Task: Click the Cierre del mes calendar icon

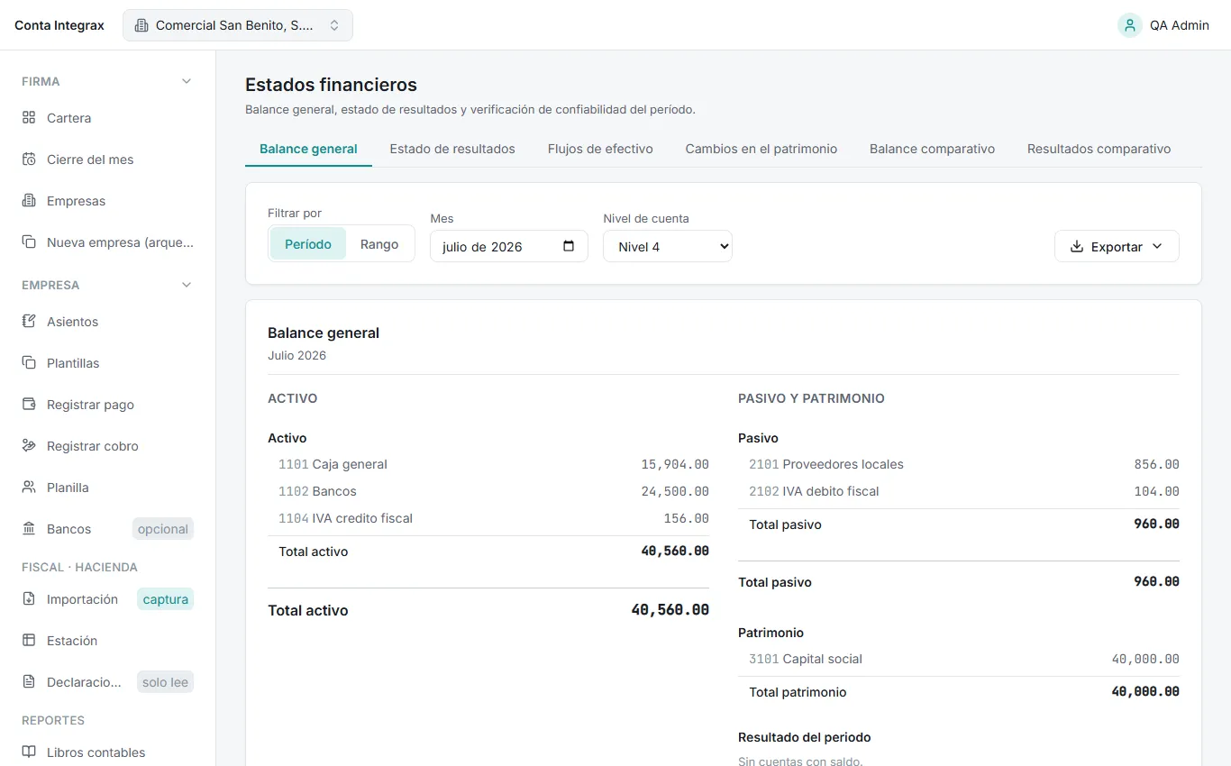Action: coord(29,160)
